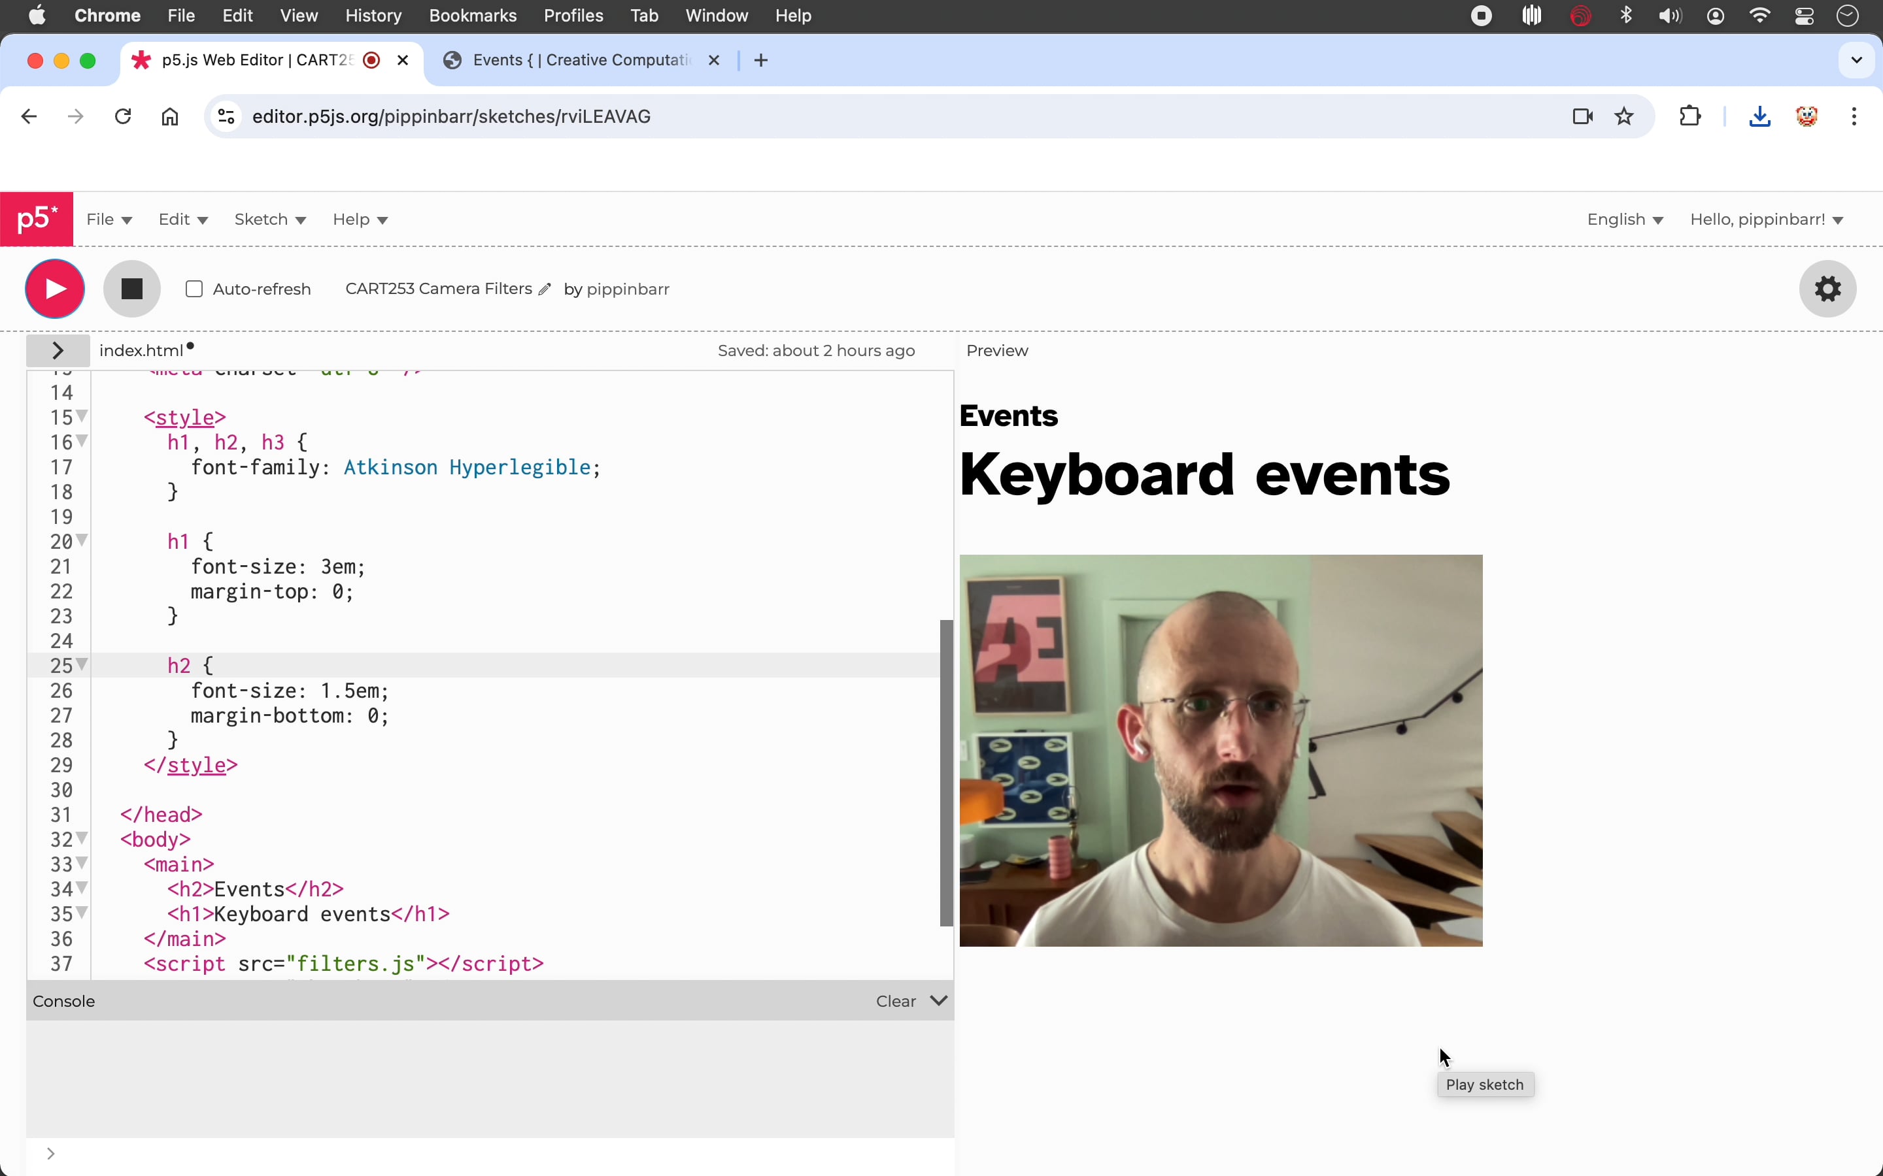1883x1176 pixels.
Task: Clear the console output
Action: click(x=895, y=1000)
